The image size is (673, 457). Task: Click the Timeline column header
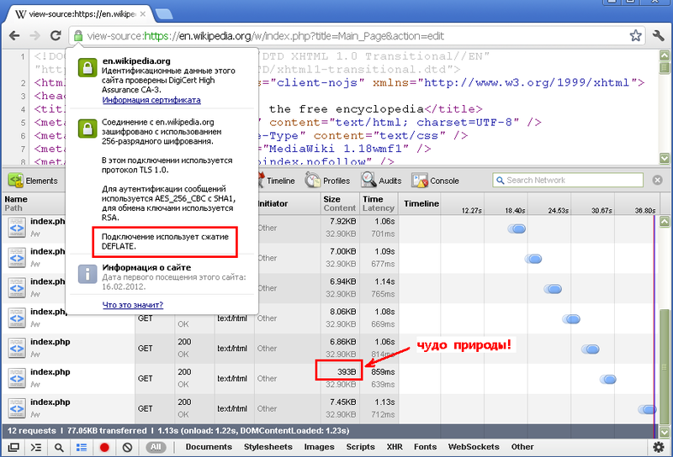click(x=421, y=203)
